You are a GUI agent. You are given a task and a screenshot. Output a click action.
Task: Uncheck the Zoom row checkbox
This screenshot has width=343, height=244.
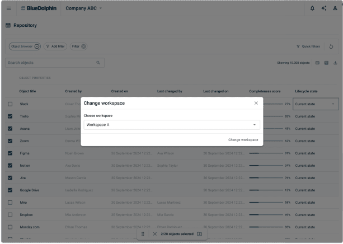click(x=10, y=141)
